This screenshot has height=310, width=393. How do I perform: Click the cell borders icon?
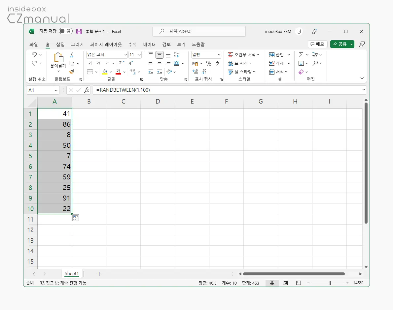tap(90, 72)
